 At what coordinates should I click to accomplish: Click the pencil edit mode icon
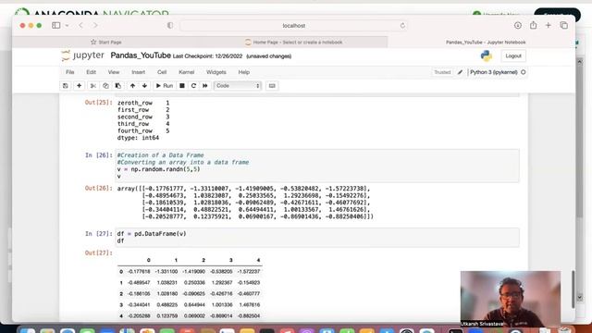click(460, 72)
